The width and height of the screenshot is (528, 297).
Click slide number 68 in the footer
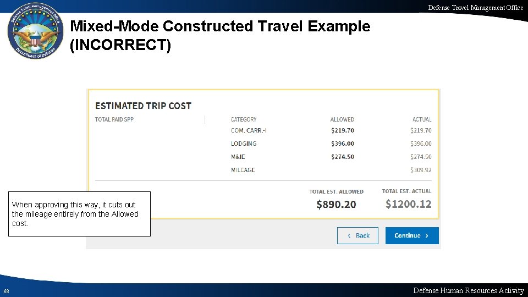pyautogui.click(x=5, y=291)
